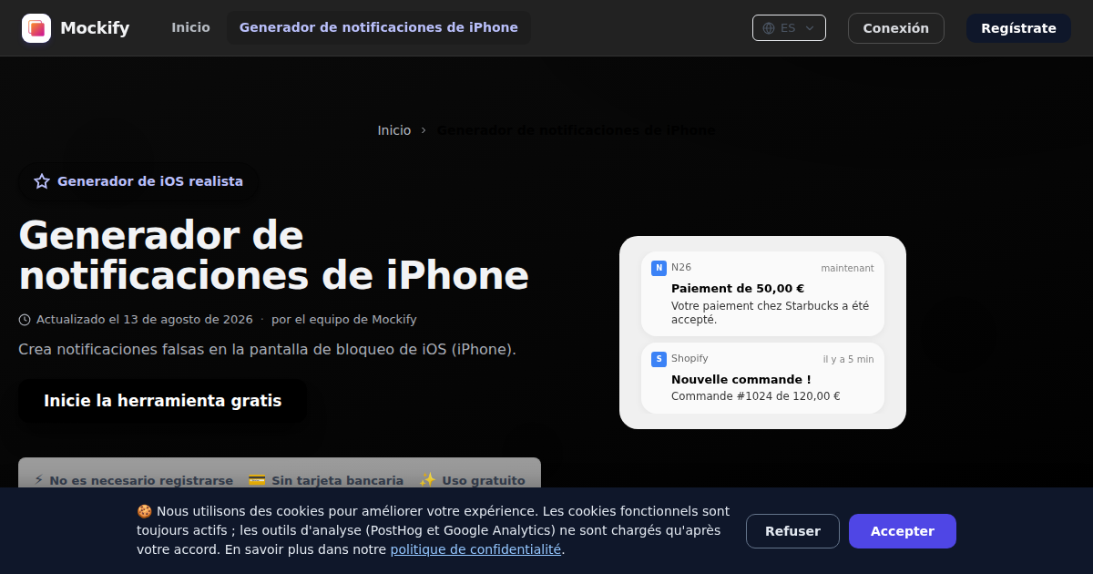Viewport: 1093px width, 574px height.
Task: Start with Inicie la herramienta gratis button
Action: point(162,401)
